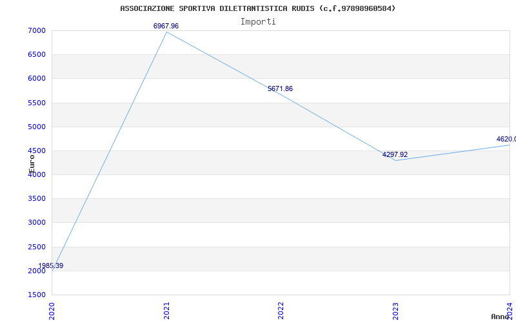
Task: Click the Euro y-axis label
Action: point(32,164)
